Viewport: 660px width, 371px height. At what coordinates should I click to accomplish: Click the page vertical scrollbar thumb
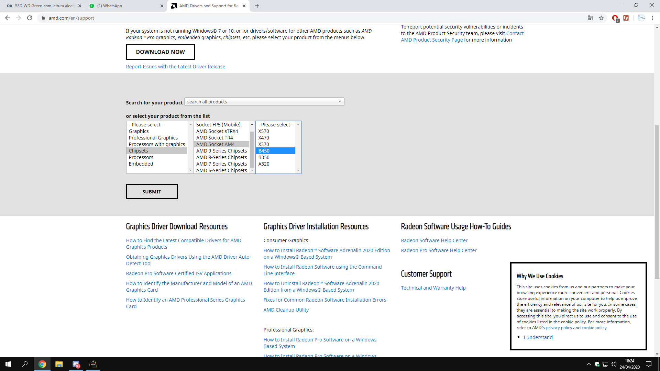pyautogui.click(x=657, y=202)
